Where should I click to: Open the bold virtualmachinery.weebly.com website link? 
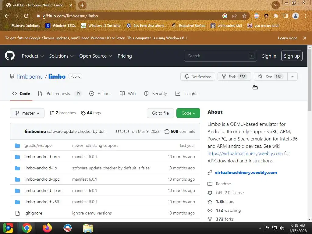(x=246, y=172)
